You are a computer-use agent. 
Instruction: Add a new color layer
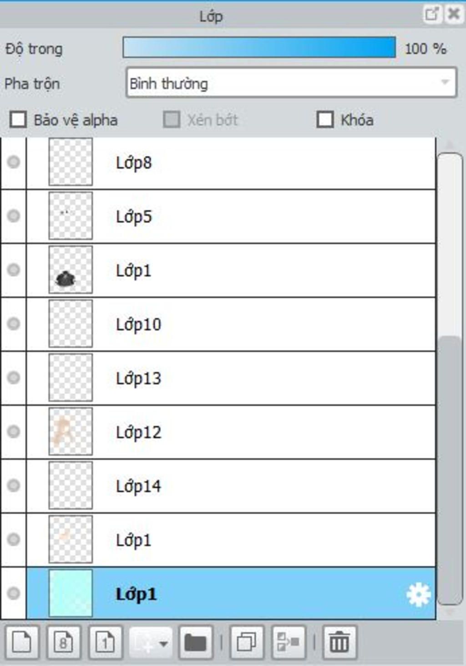click(x=21, y=643)
